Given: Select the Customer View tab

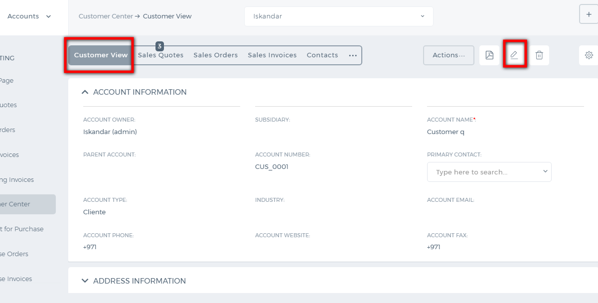Looking at the screenshot, I should [x=101, y=55].
